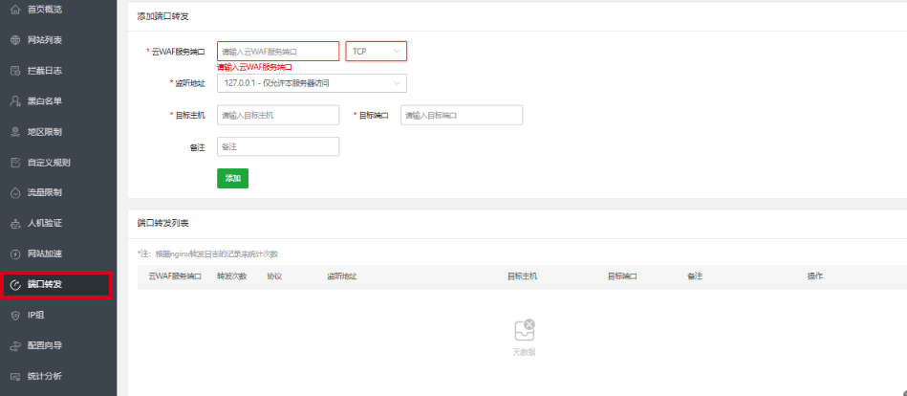
Task: Click the TCP dropdown chevron arrow
Action: [x=397, y=52]
